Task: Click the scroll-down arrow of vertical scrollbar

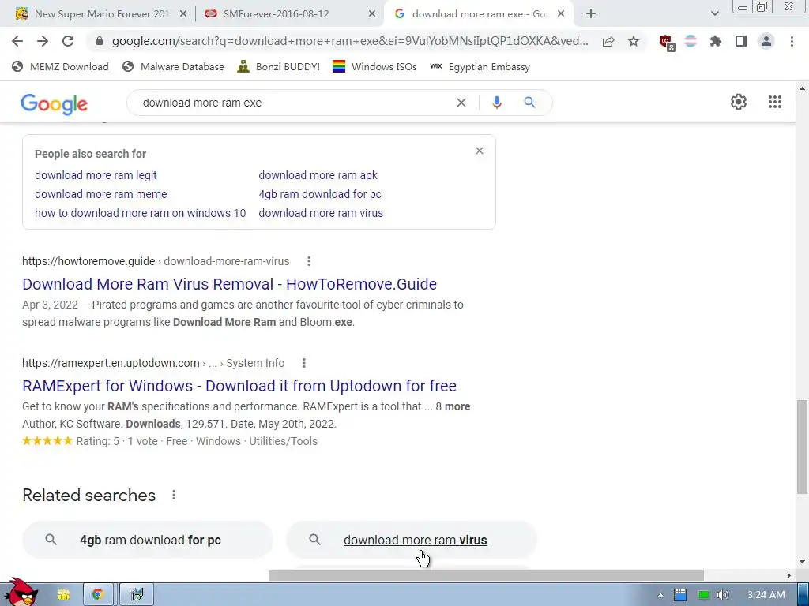Action: [803, 562]
